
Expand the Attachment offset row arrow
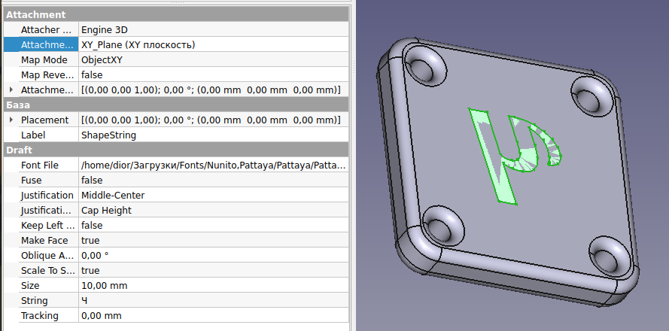coord(11,90)
